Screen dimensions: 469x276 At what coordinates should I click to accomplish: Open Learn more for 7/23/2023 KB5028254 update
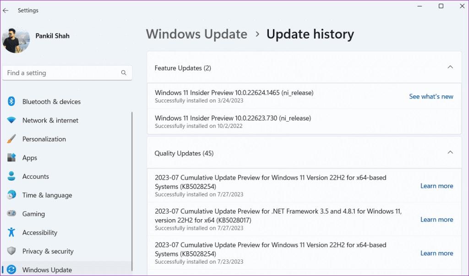click(x=436, y=253)
